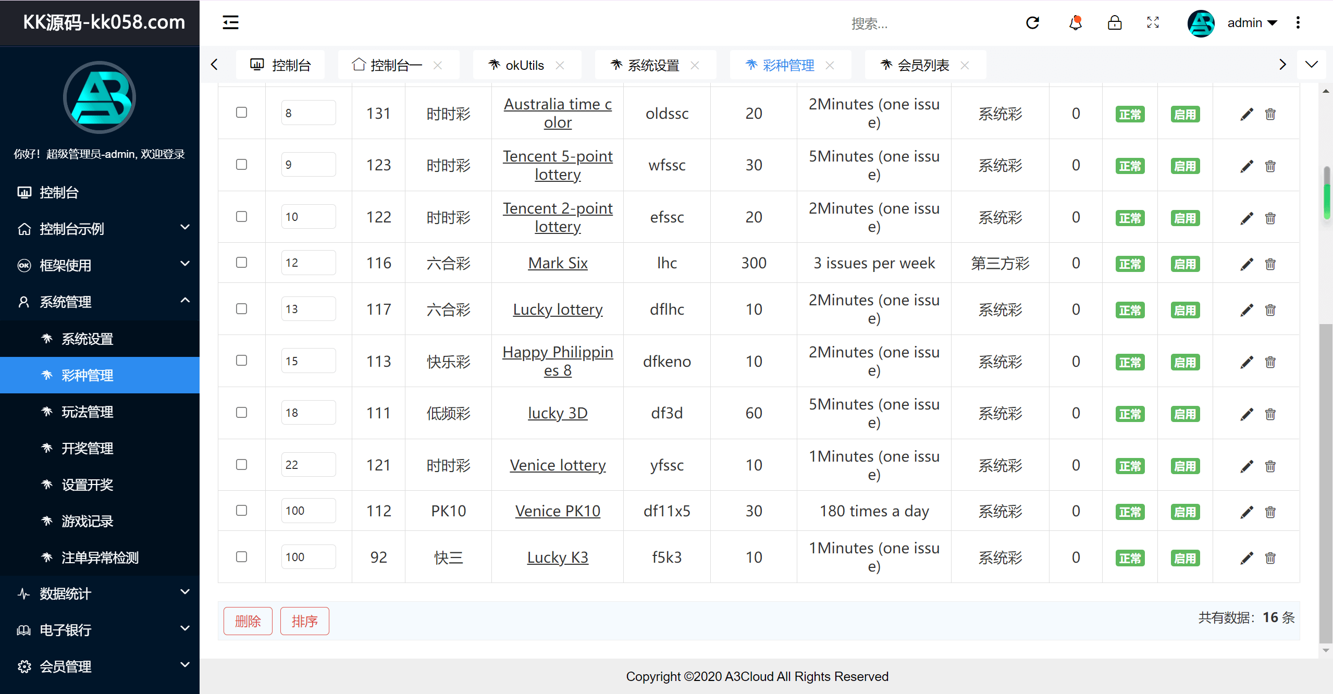This screenshot has width=1333, height=694.
Task: Click the red 删除 button
Action: pos(248,621)
